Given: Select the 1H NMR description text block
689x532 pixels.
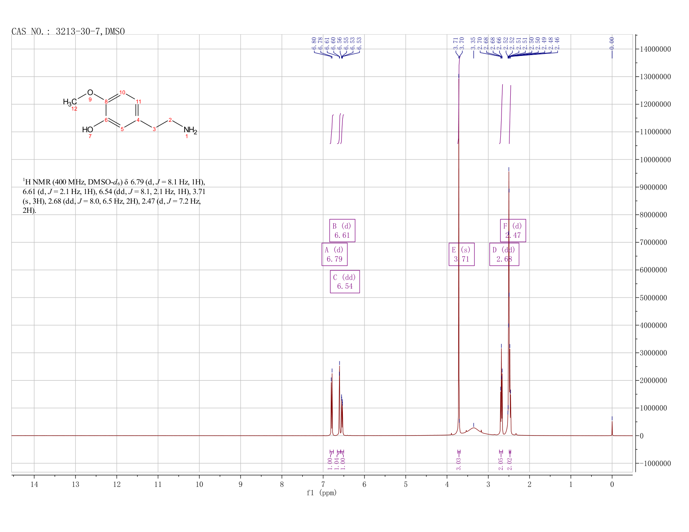Looking at the screenshot, I should pyautogui.click(x=114, y=196).
